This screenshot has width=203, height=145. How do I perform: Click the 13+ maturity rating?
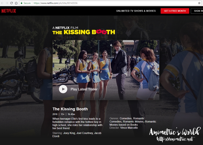pos(62,114)
